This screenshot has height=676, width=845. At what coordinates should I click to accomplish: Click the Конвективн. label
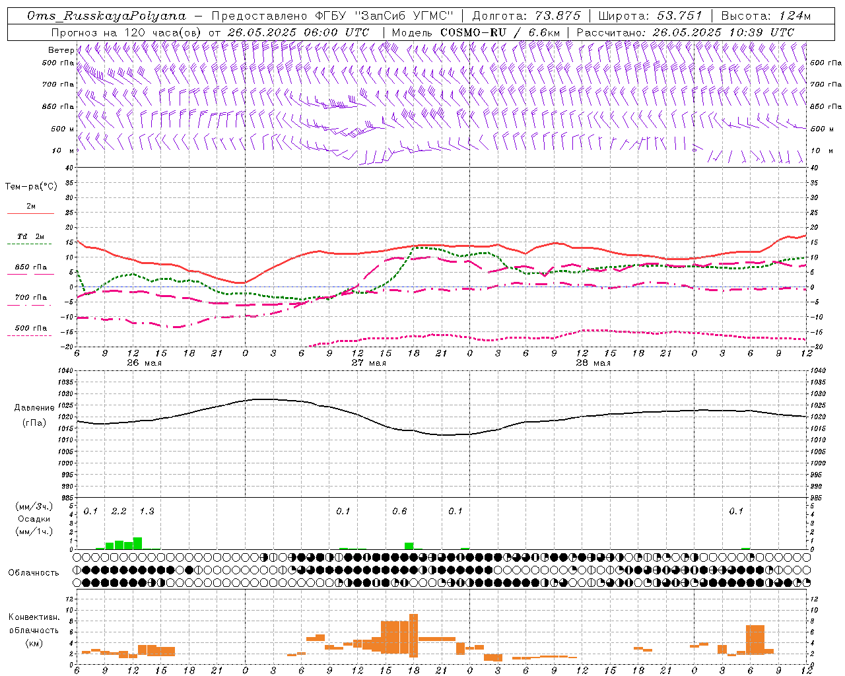click(x=34, y=617)
